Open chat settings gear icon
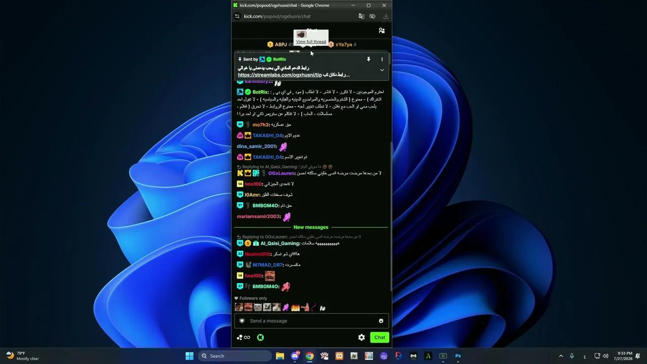Image resolution: width=647 pixels, height=364 pixels. click(361, 338)
